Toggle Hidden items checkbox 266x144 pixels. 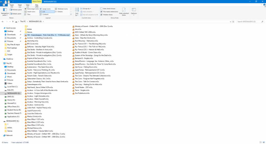pyautogui.click(x=101, y=15)
